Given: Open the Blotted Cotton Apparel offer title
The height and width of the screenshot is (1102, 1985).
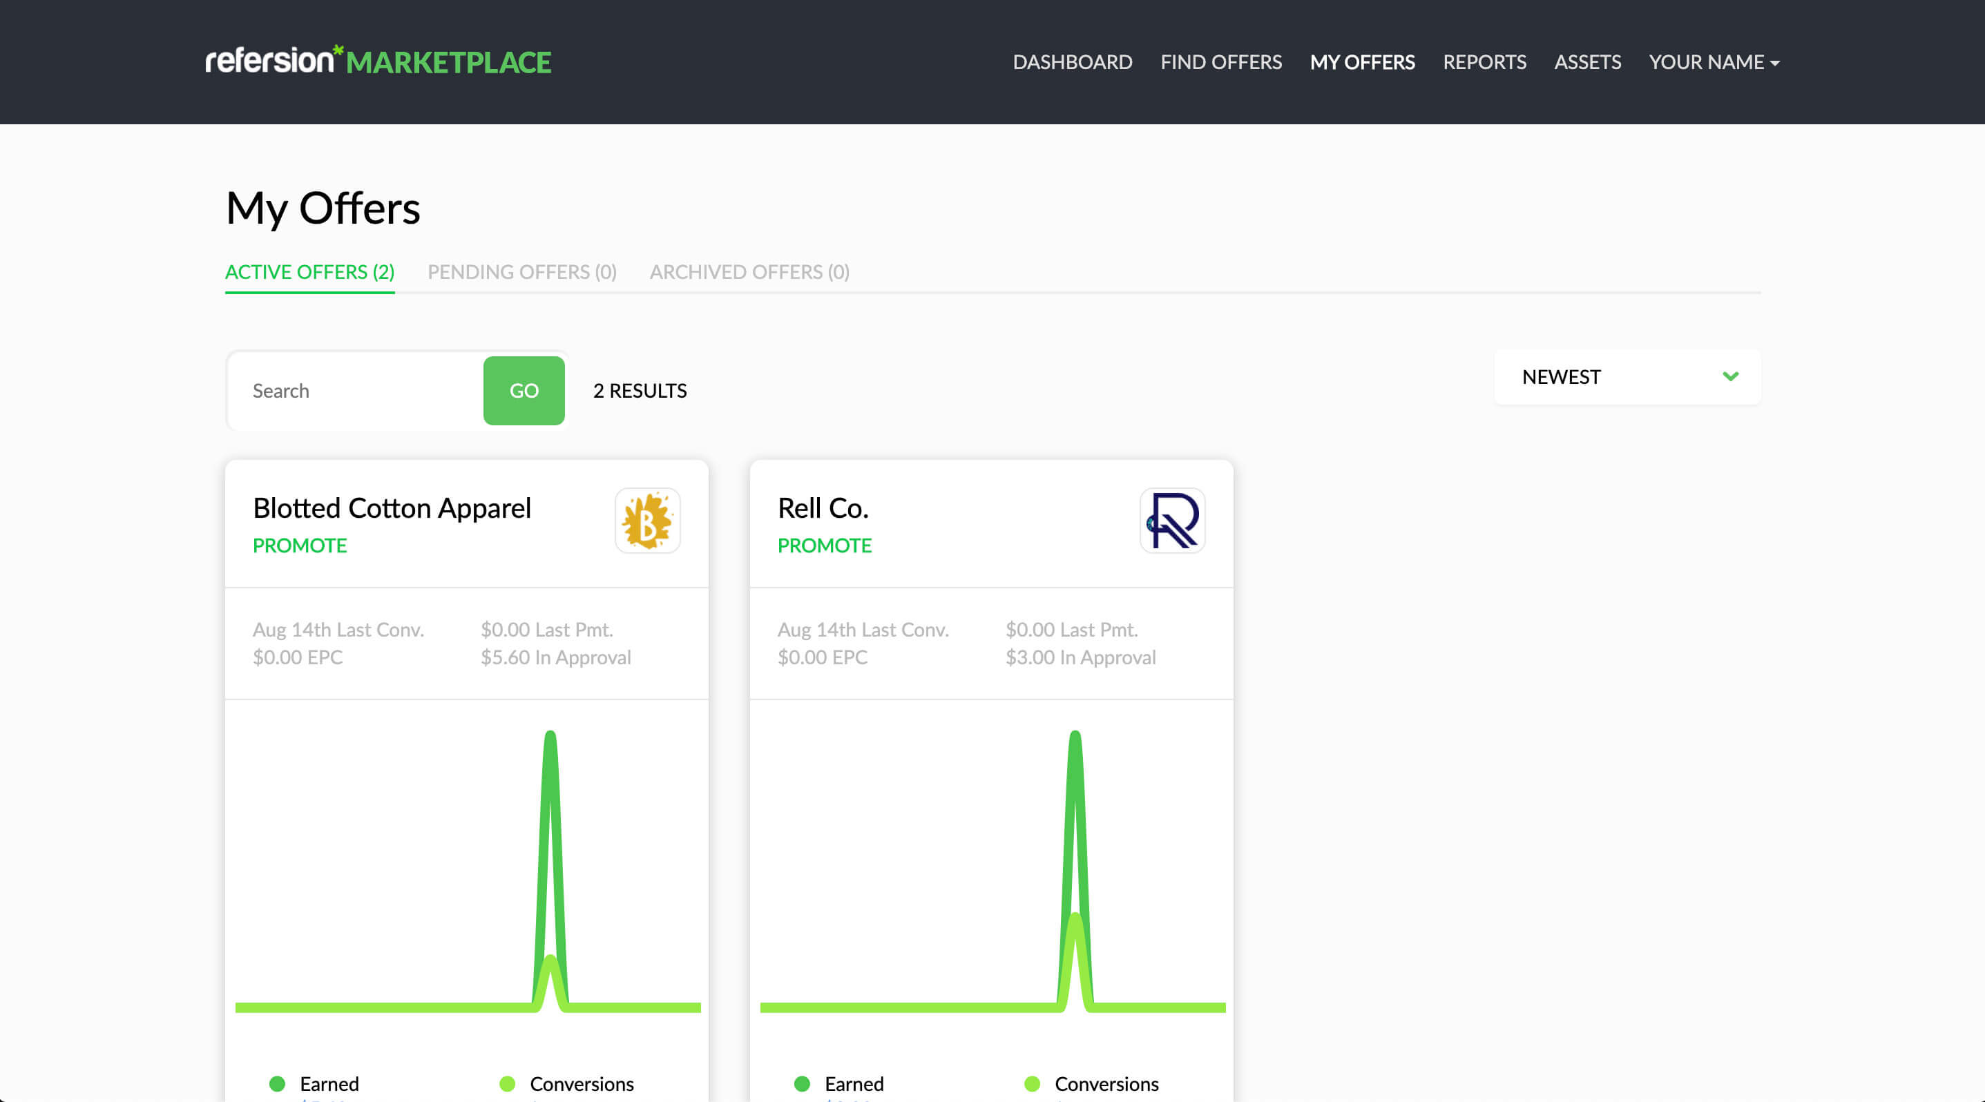Looking at the screenshot, I should [x=392, y=508].
